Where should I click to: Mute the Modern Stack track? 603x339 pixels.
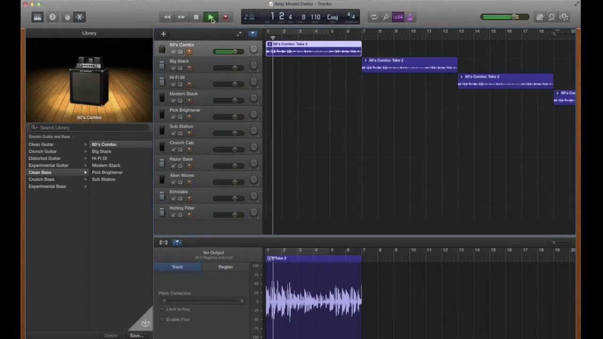[173, 101]
